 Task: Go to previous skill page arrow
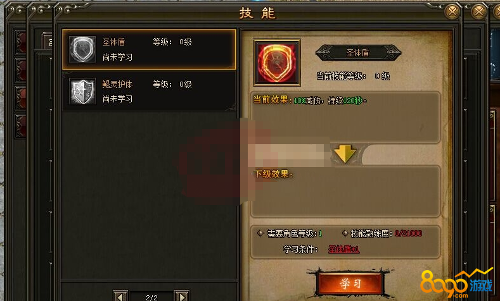coord(120,296)
